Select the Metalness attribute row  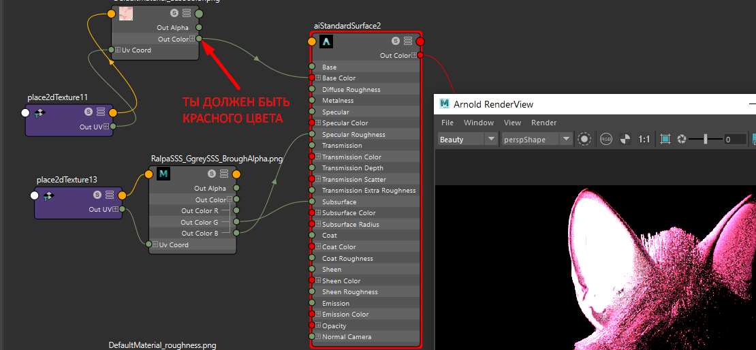tap(366, 101)
